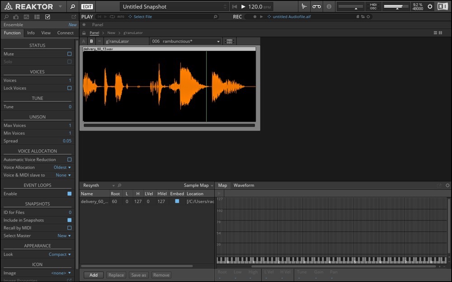Toggle Recall by MIDI checkbox
Screen dimensions: 452x282
70,228
